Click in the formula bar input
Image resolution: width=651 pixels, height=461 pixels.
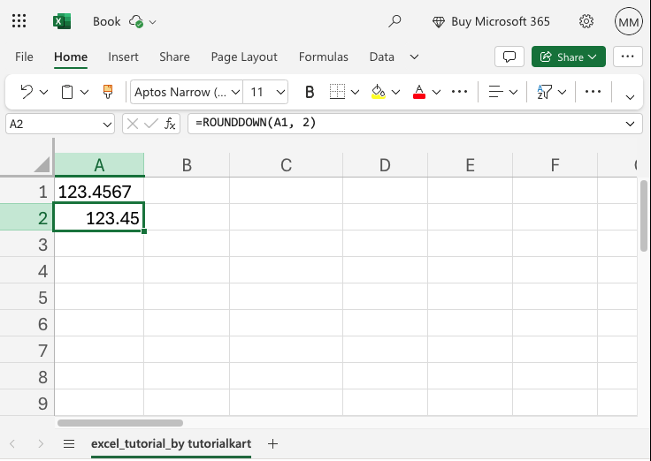point(407,124)
